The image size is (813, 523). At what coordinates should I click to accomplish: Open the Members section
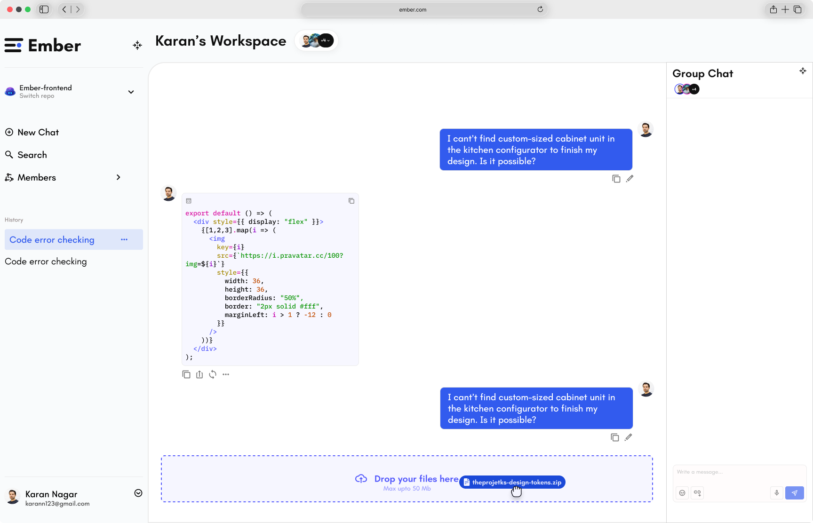(x=31, y=177)
